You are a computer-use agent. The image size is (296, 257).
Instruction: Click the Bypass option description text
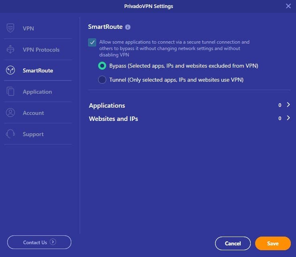tap(184, 66)
